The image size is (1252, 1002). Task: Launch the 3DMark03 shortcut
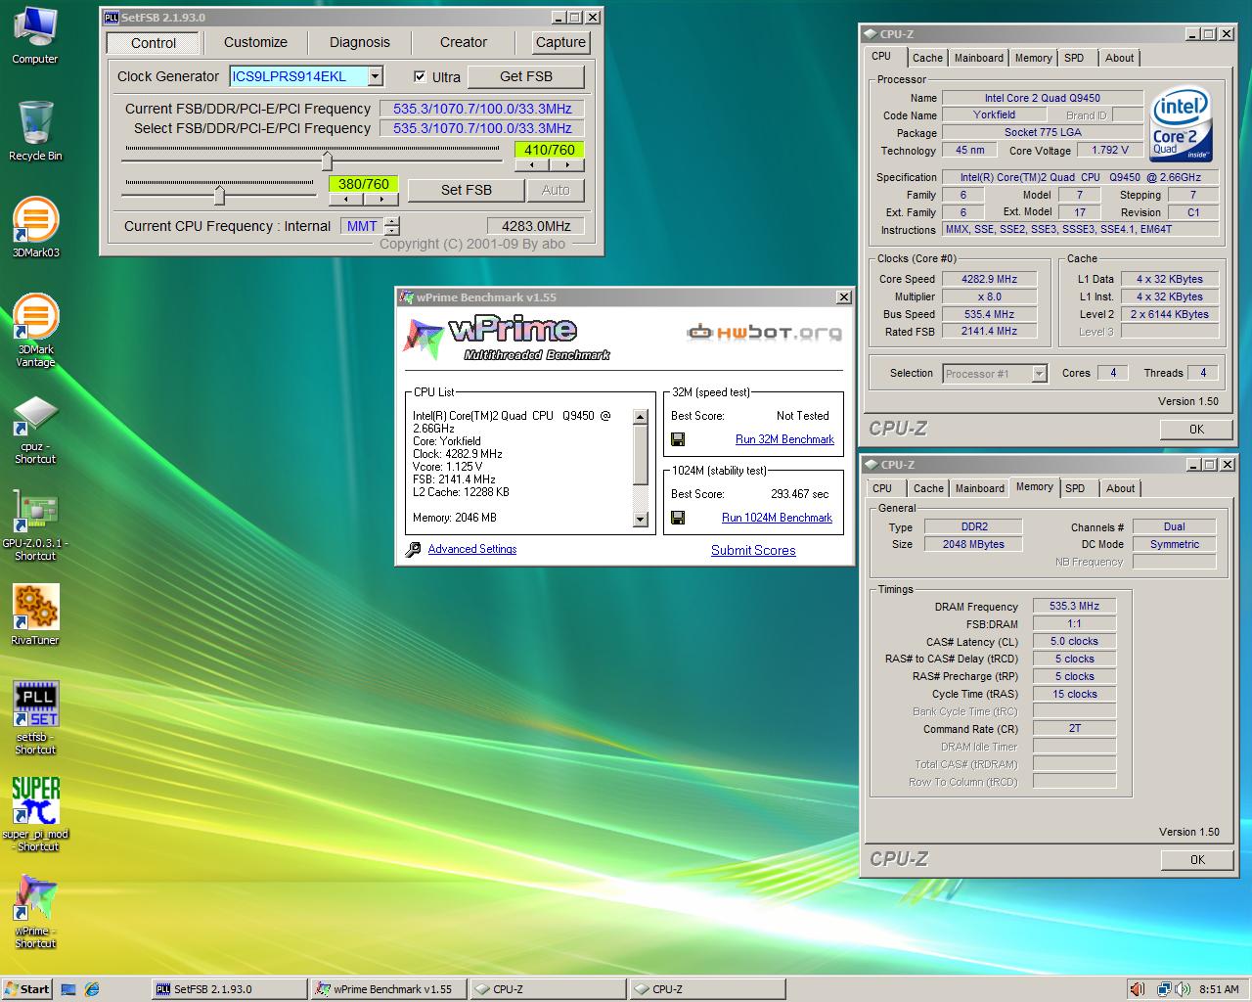point(35,228)
